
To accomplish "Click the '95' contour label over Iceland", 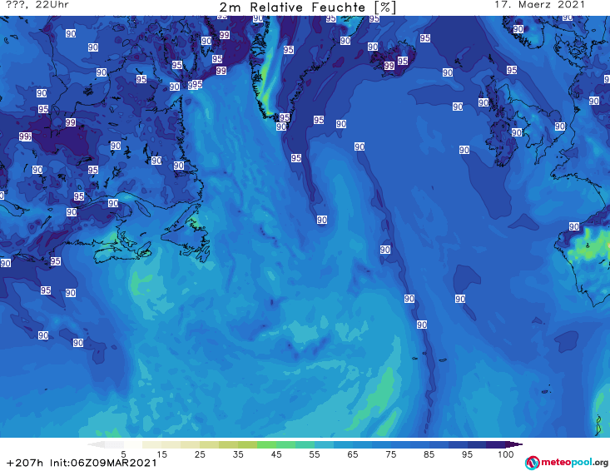I will tap(403, 61).
